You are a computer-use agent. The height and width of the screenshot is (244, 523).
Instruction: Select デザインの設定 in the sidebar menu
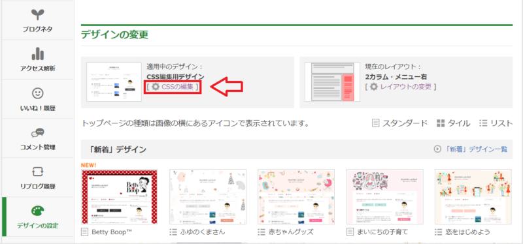point(38,217)
